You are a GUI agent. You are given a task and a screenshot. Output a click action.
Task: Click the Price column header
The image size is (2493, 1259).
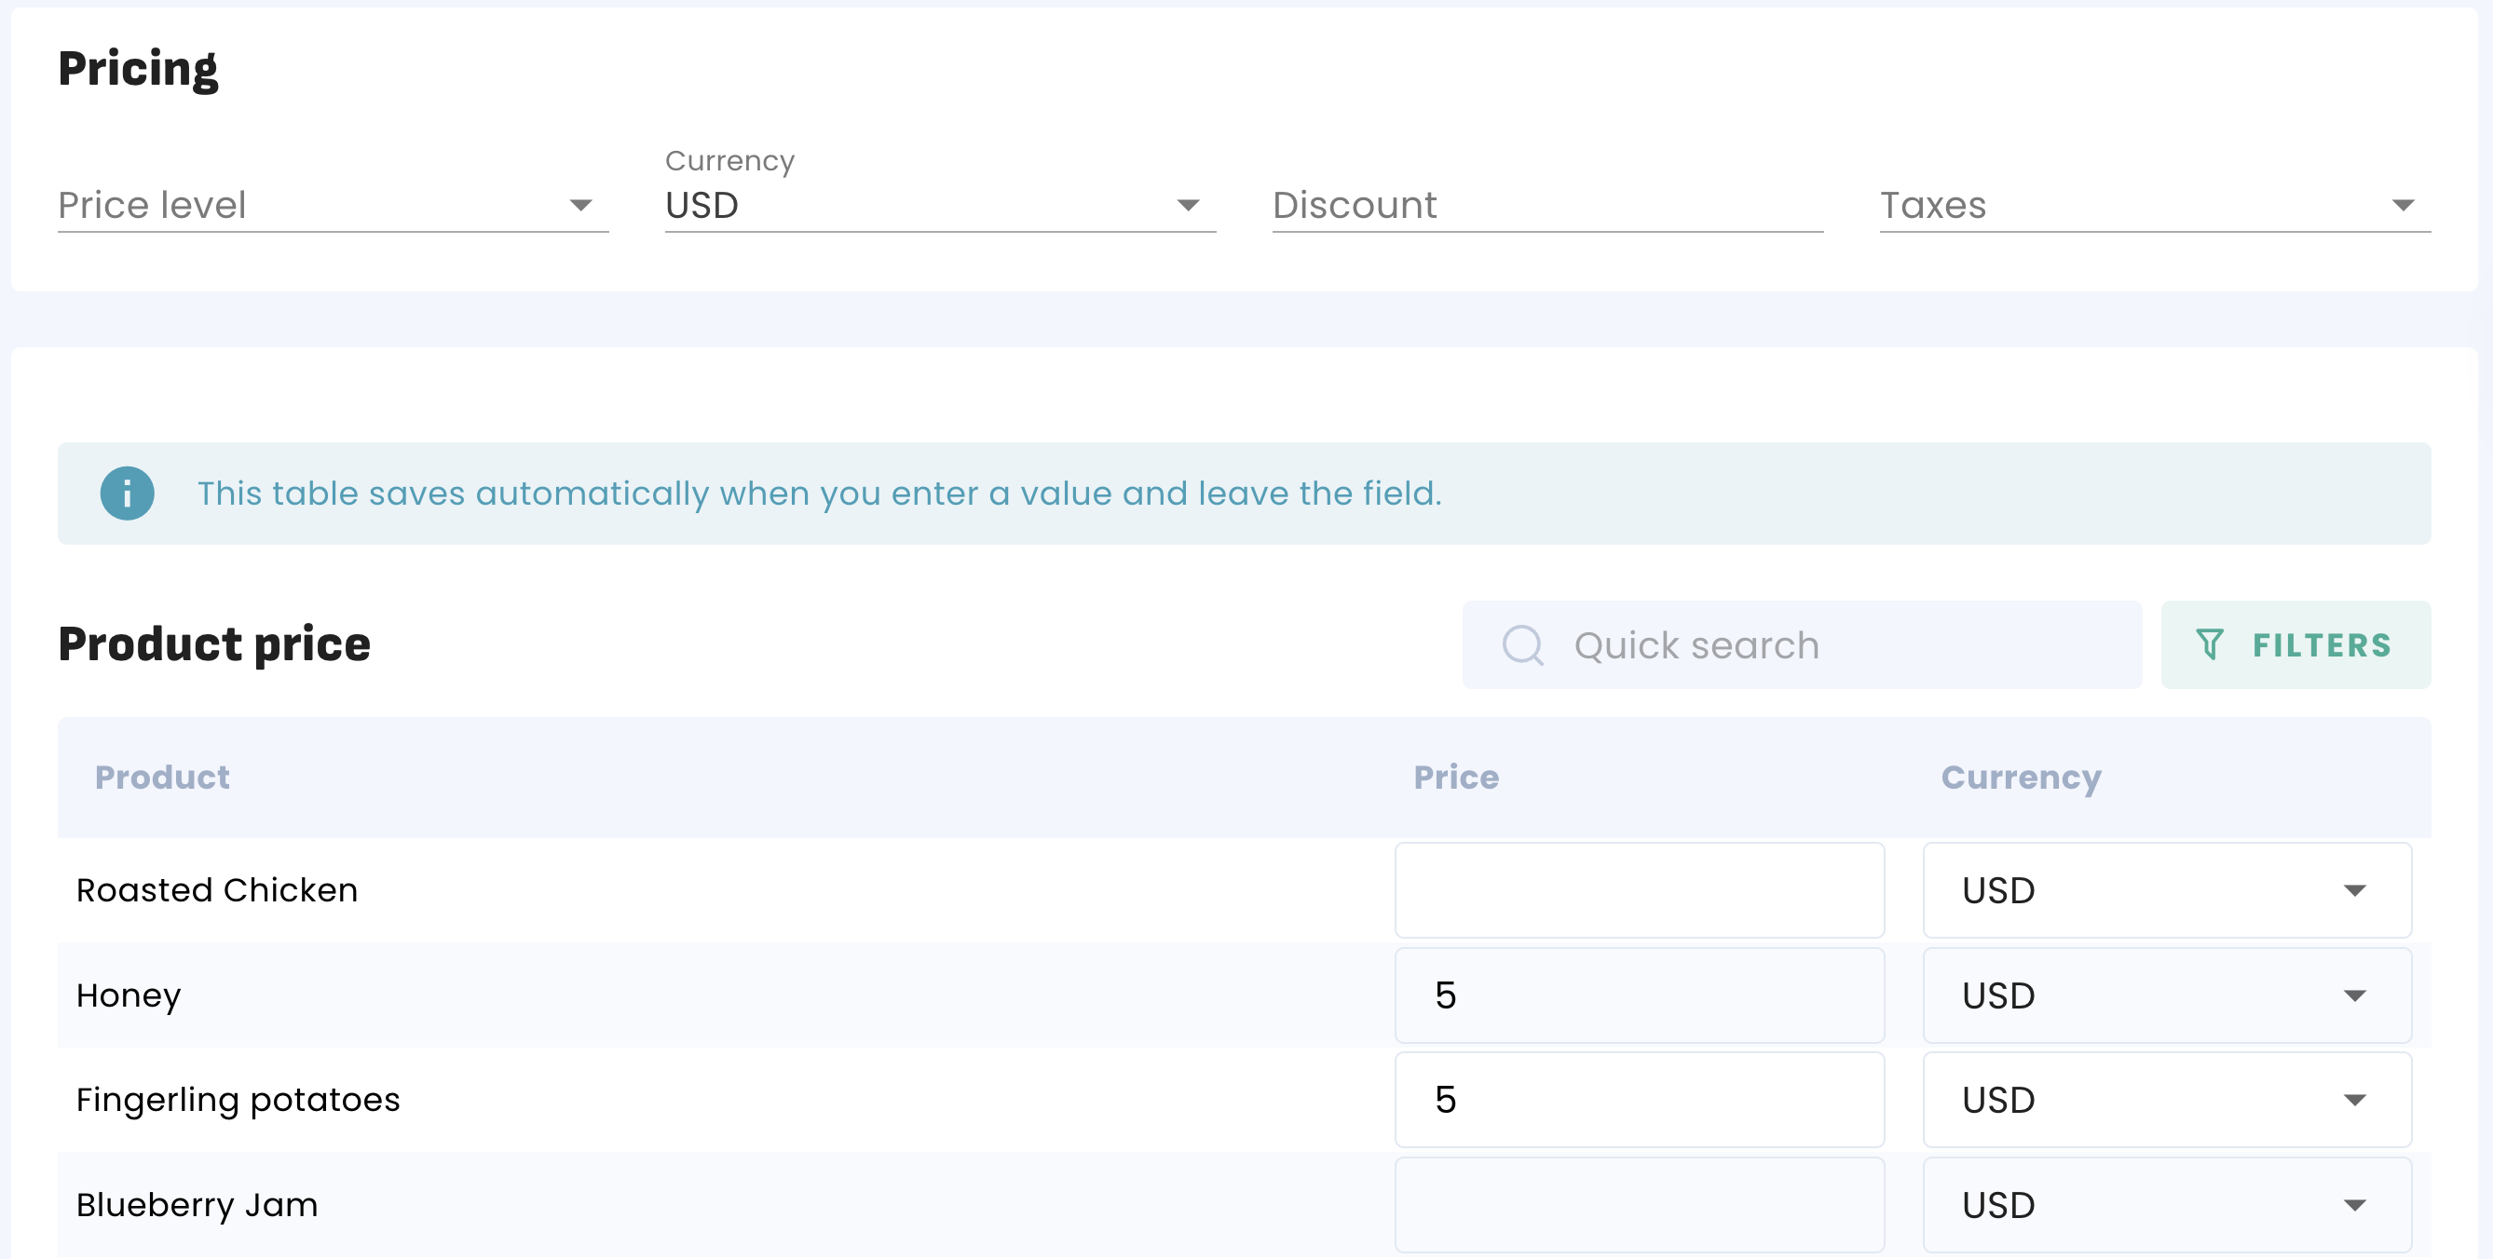click(x=1455, y=777)
